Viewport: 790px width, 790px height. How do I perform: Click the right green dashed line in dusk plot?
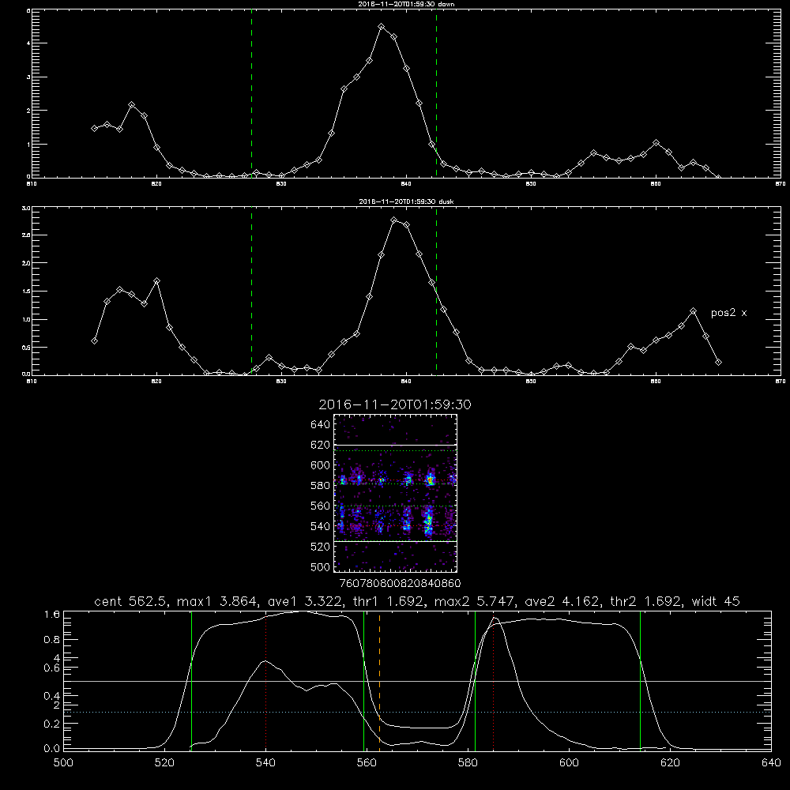point(436,291)
